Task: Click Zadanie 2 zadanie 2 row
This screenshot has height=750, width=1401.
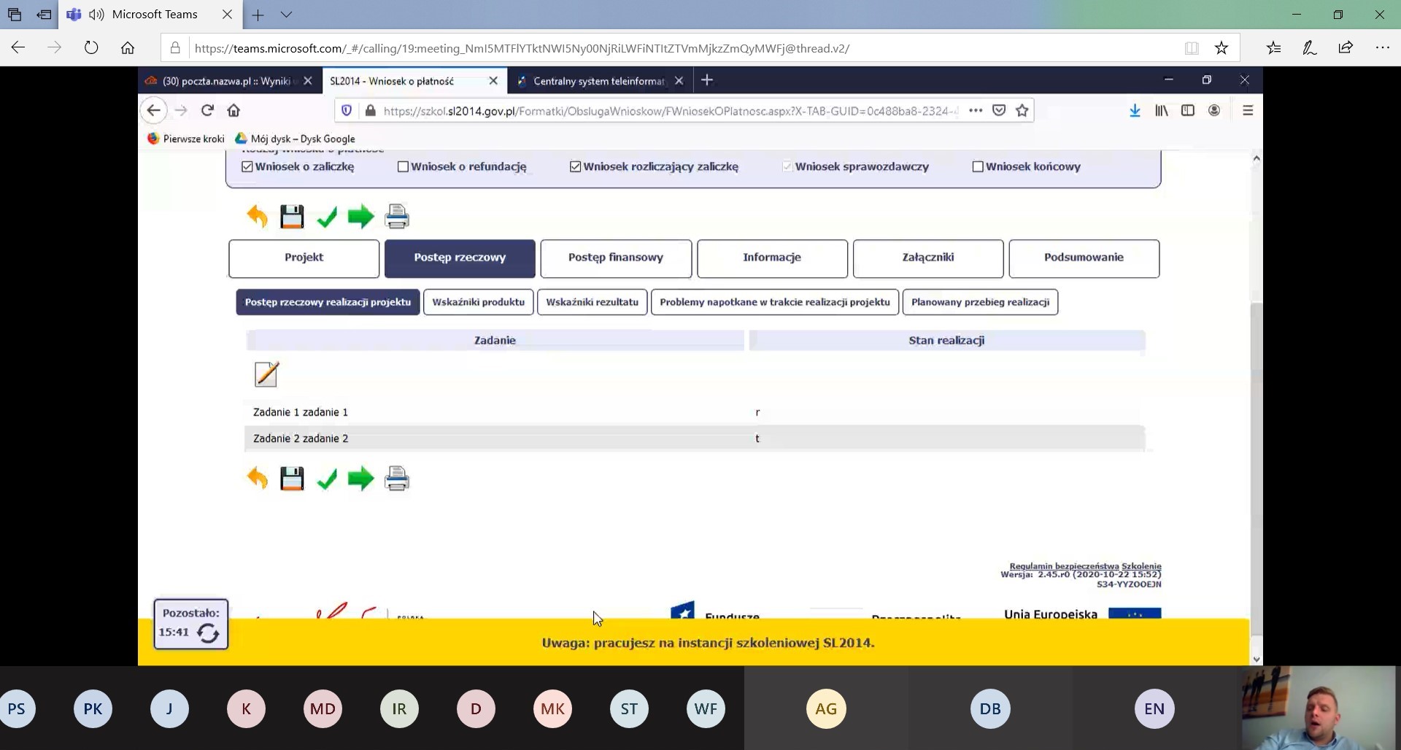Action: (695, 438)
